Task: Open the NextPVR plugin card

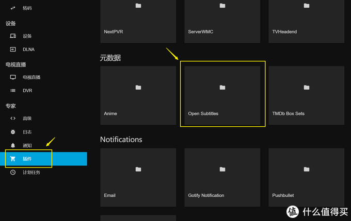Action: pos(138,18)
